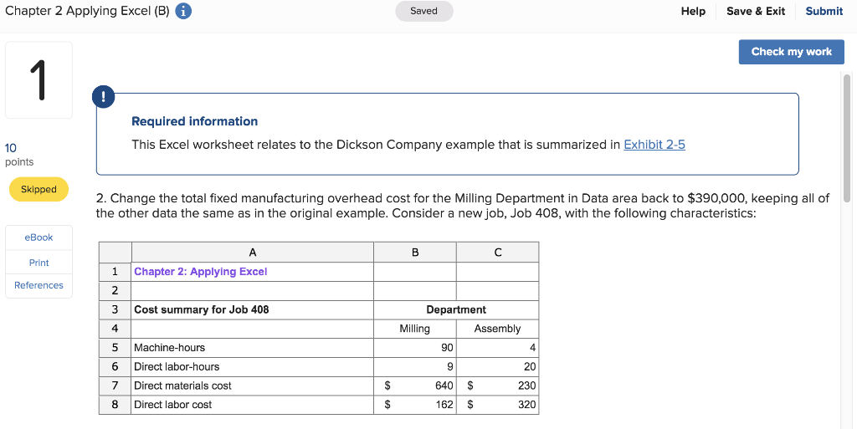
Task: Open the Exhibit 2-5 link
Action: point(654,145)
